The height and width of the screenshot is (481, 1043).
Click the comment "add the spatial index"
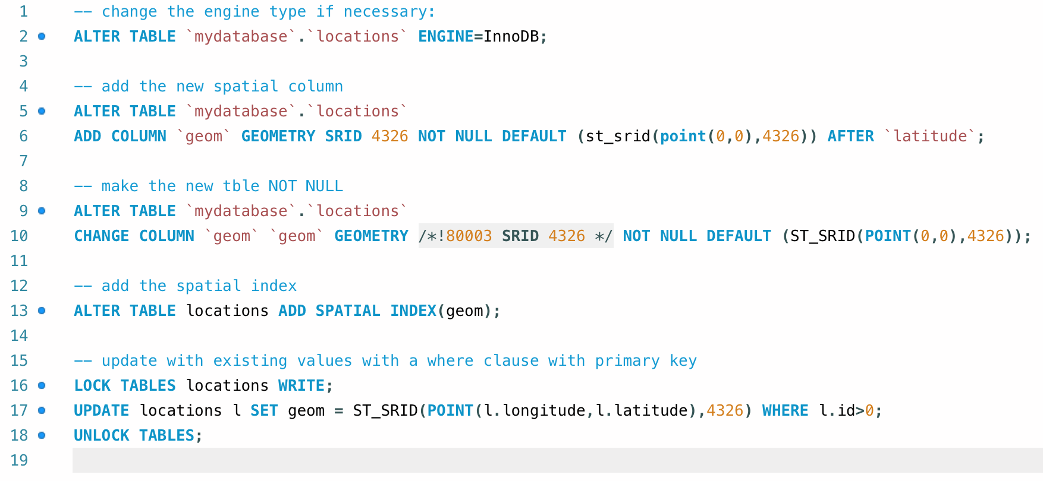186,286
